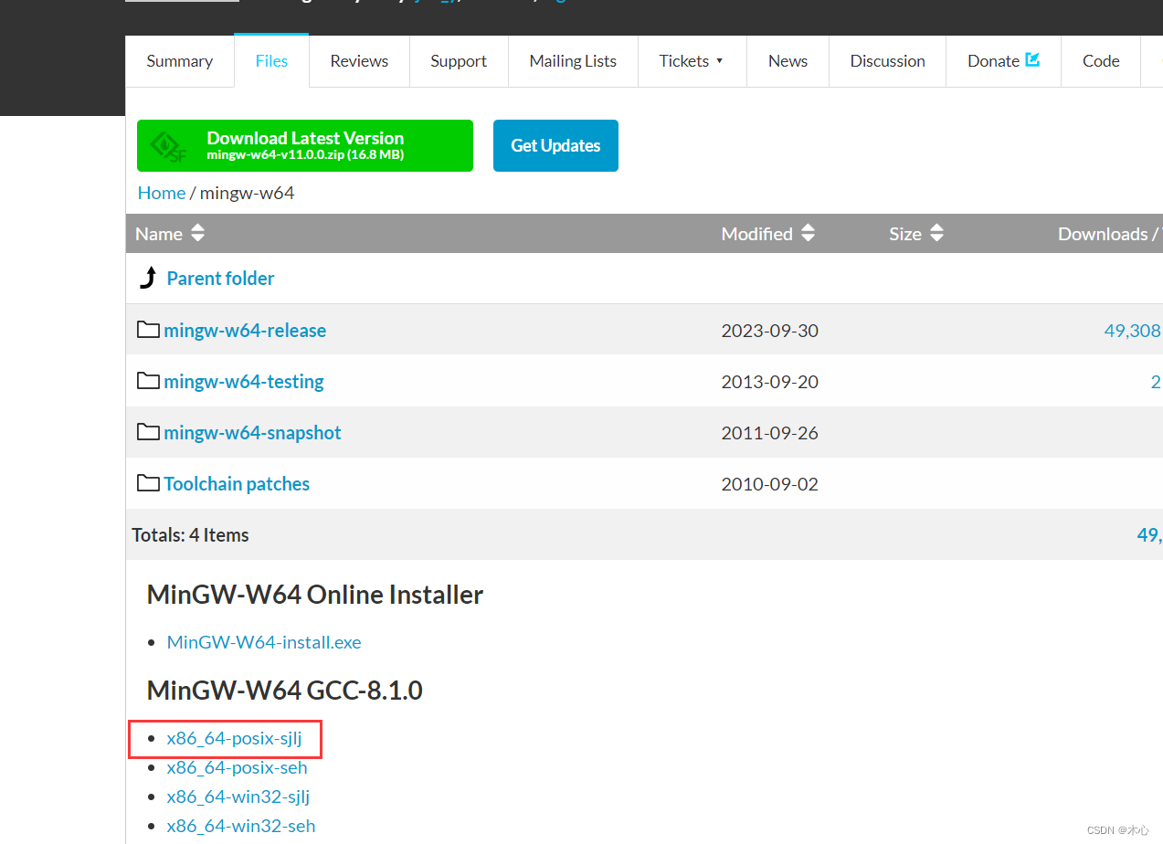1163x844 pixels.
Task: Go to Home breadcrumb link
Action: (x=162, y=193)
